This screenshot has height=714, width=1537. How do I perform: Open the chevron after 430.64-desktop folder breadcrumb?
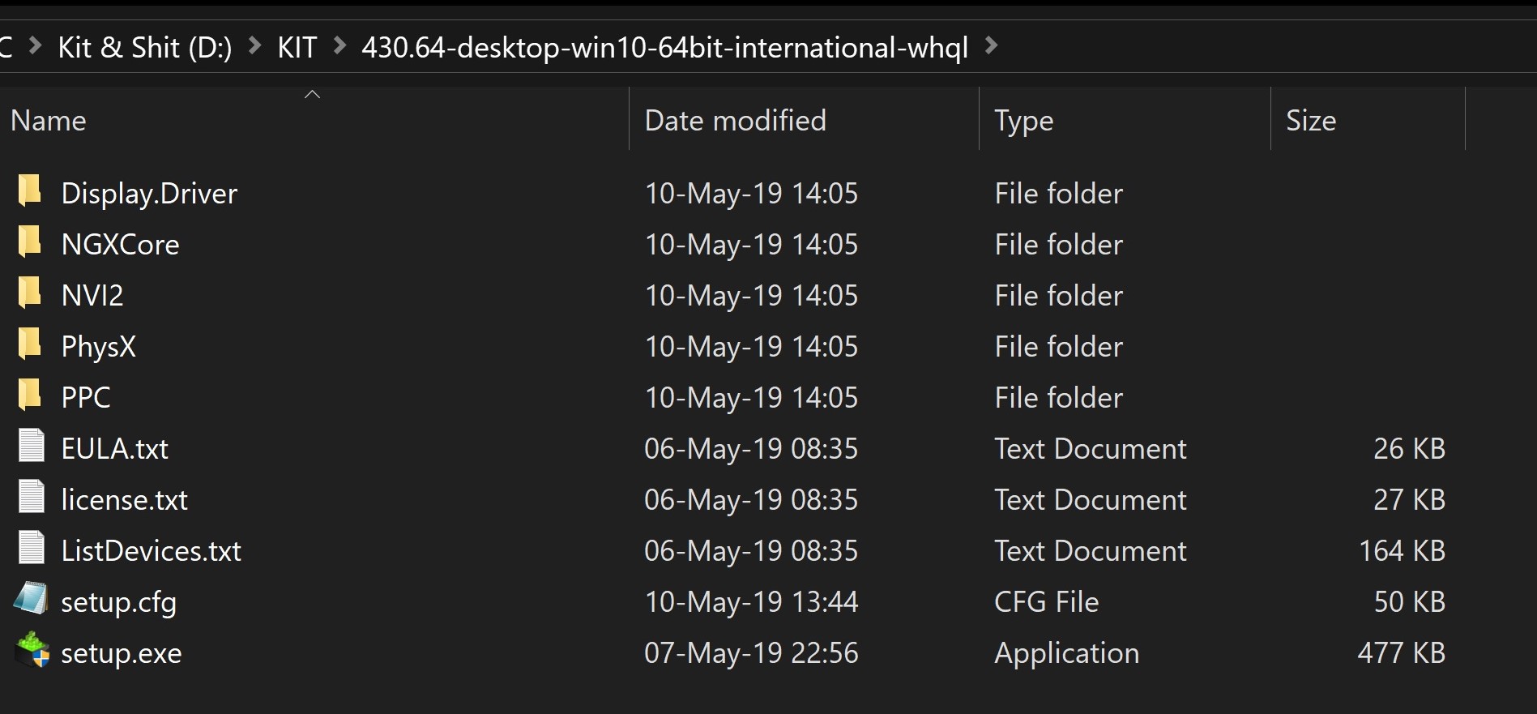pyautogui.click(x=991, y=46)
